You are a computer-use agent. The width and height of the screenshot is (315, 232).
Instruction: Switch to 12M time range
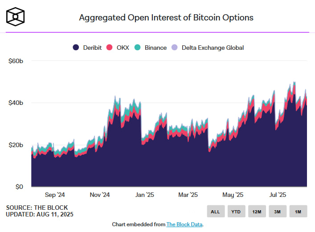pos(257,212)
